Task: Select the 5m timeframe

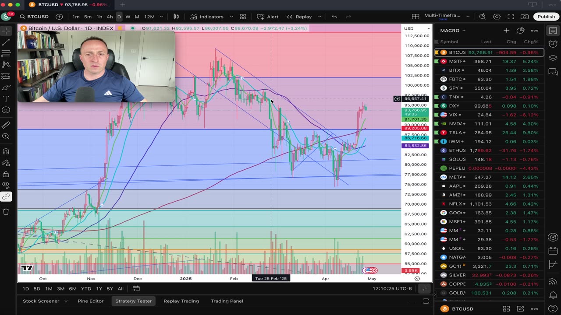Action: coord(88,17)
